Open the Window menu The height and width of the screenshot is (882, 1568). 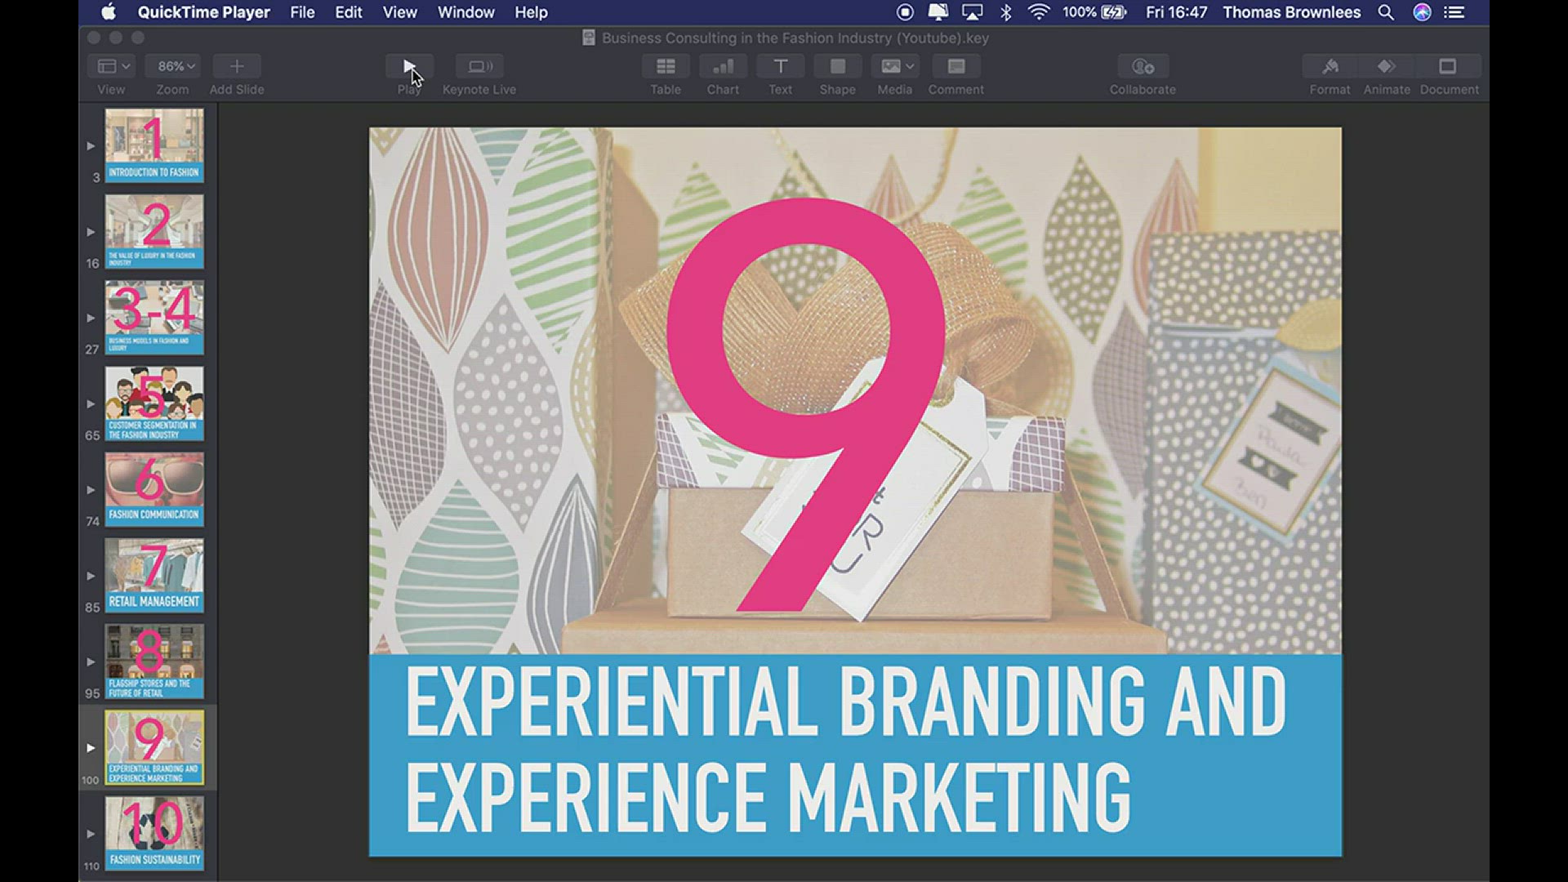(465, 12)
